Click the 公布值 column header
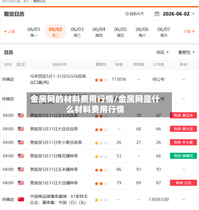Image resolution: width=199 pixels, height=210 pixels. (x=158, y=64)
